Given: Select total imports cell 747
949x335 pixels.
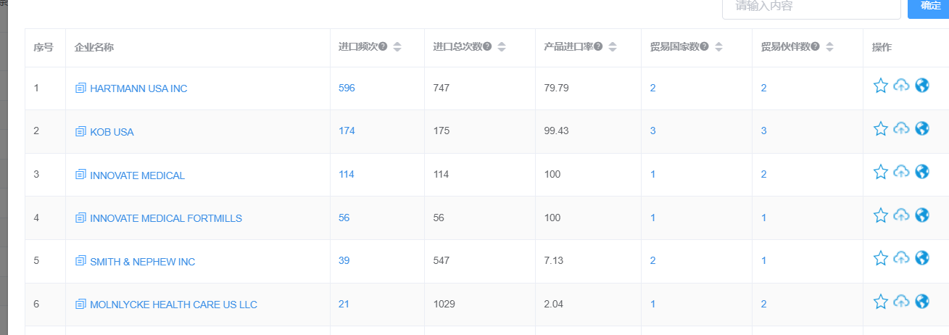Looking at the screenshot, I should pyautogui.click(x=442, y=88).
